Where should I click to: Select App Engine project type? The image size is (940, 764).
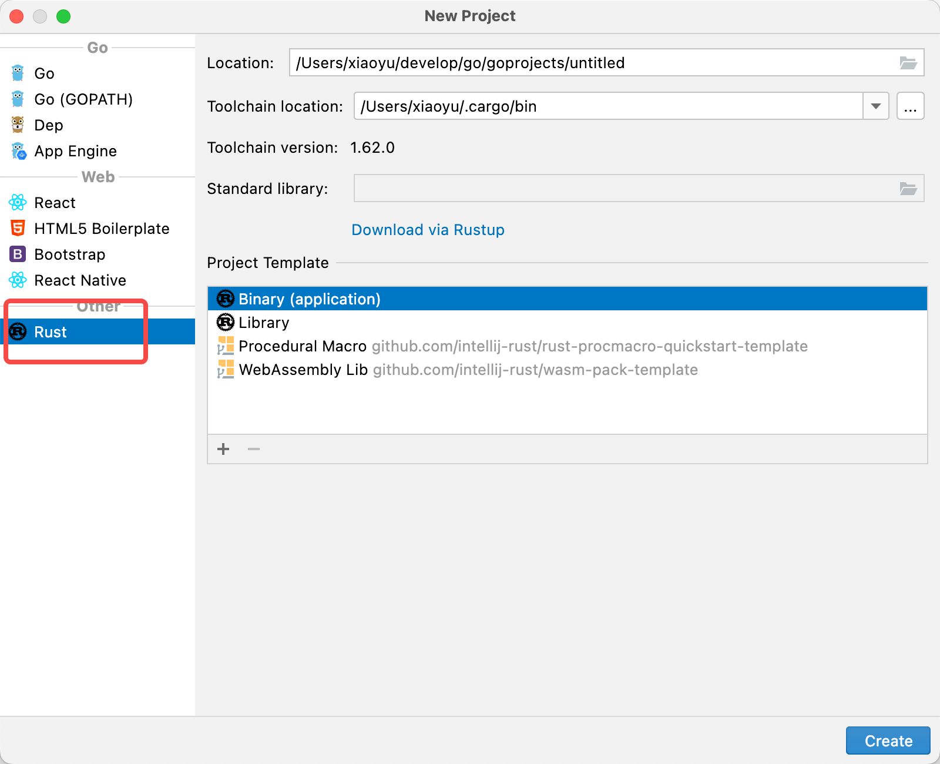tap(98, 150)
